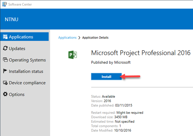Open the Applications sidebar section
This screenshot has height=136, width=193.
point(25,37)
